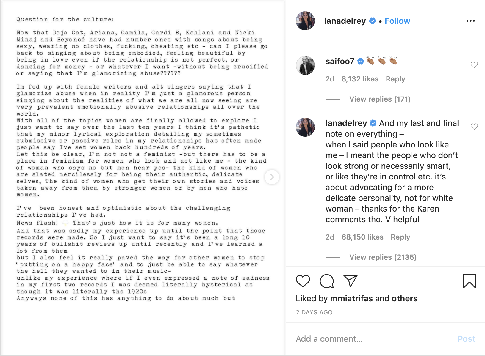Open lanadelrey profile picture in header
This screenshot has height=356, width=485.
305,21
